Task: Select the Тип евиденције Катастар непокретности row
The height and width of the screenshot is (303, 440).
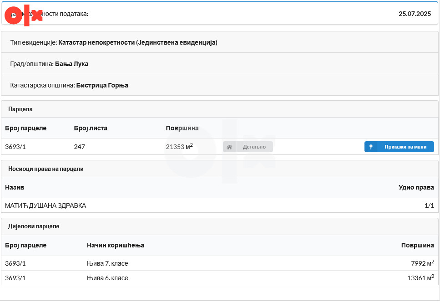Action: pos(220,42)
